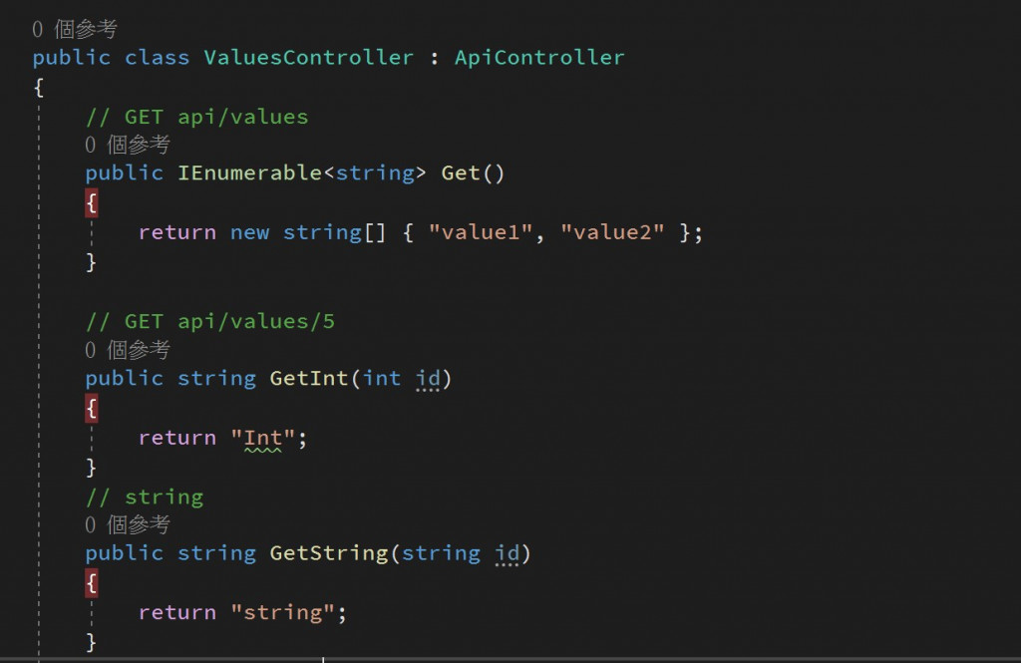Click the "value1" string literal

click(x=481, y=232)
